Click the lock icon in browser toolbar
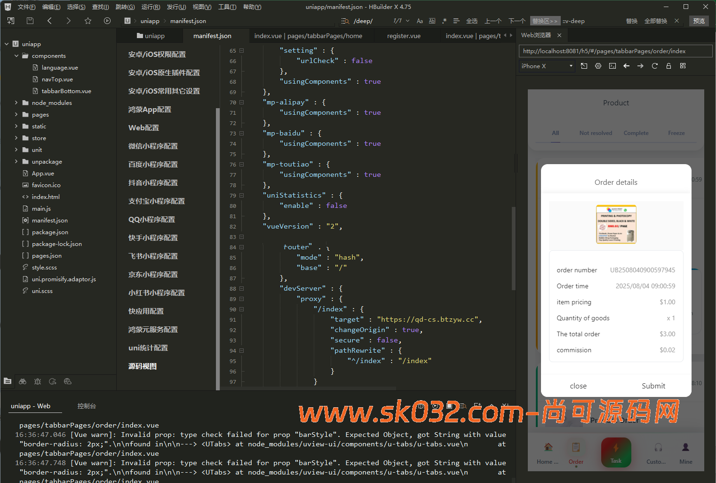Viewport: 716px width, 483px height. click(668, 66)
